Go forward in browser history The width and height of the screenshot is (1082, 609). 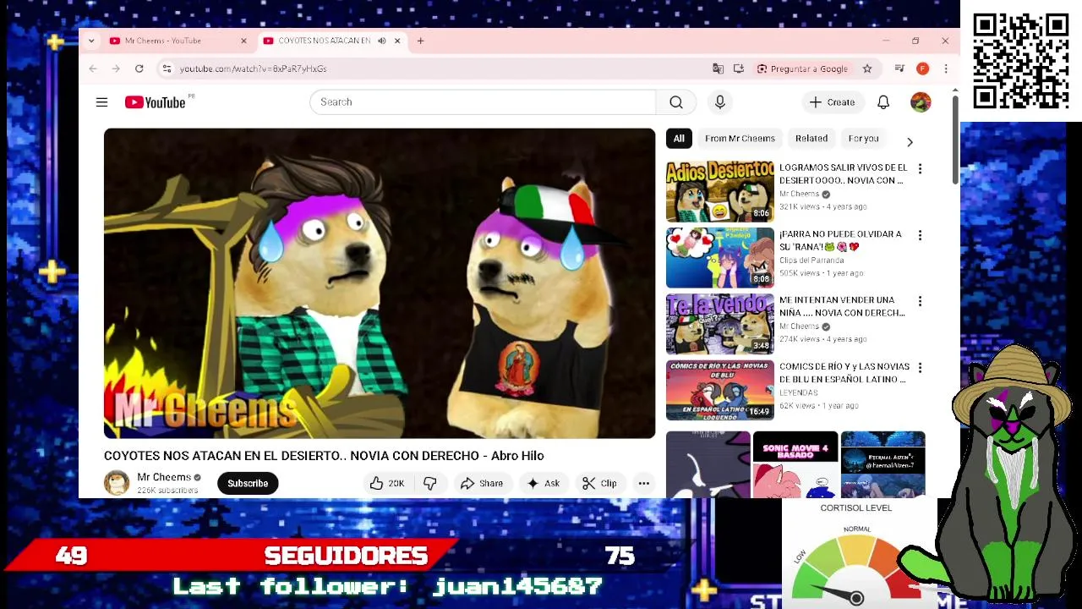[x=116, y=69]
